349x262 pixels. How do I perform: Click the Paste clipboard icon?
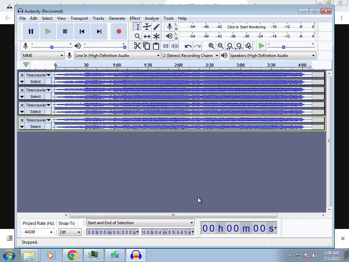[x=156, y=46]
